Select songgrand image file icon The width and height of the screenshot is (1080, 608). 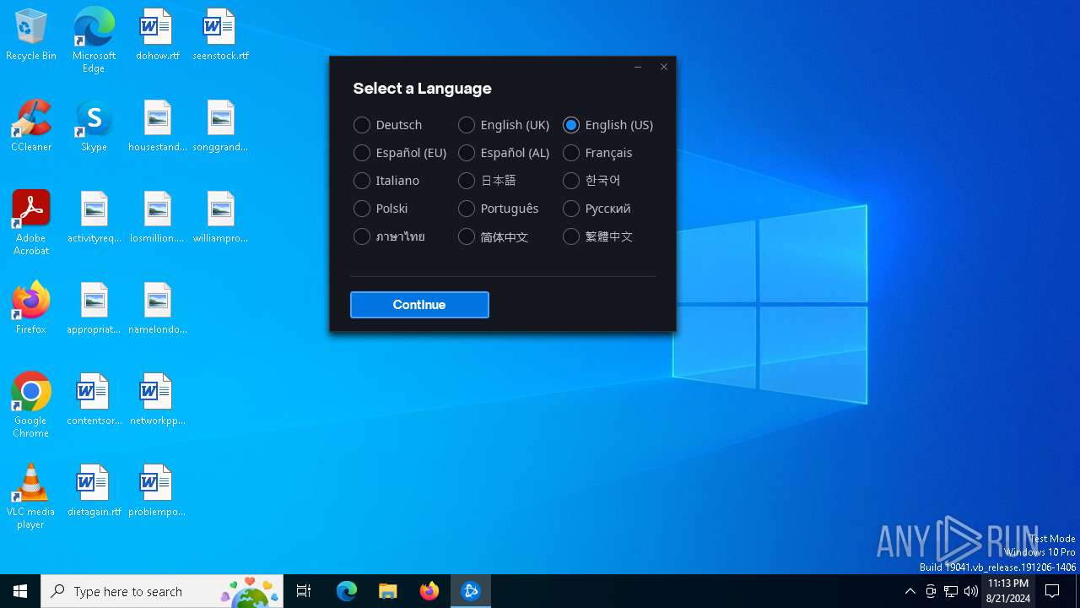pos(220,127)
